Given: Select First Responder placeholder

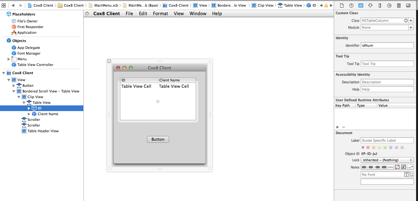Looking at the screenshot, I should tap(28, 27).
